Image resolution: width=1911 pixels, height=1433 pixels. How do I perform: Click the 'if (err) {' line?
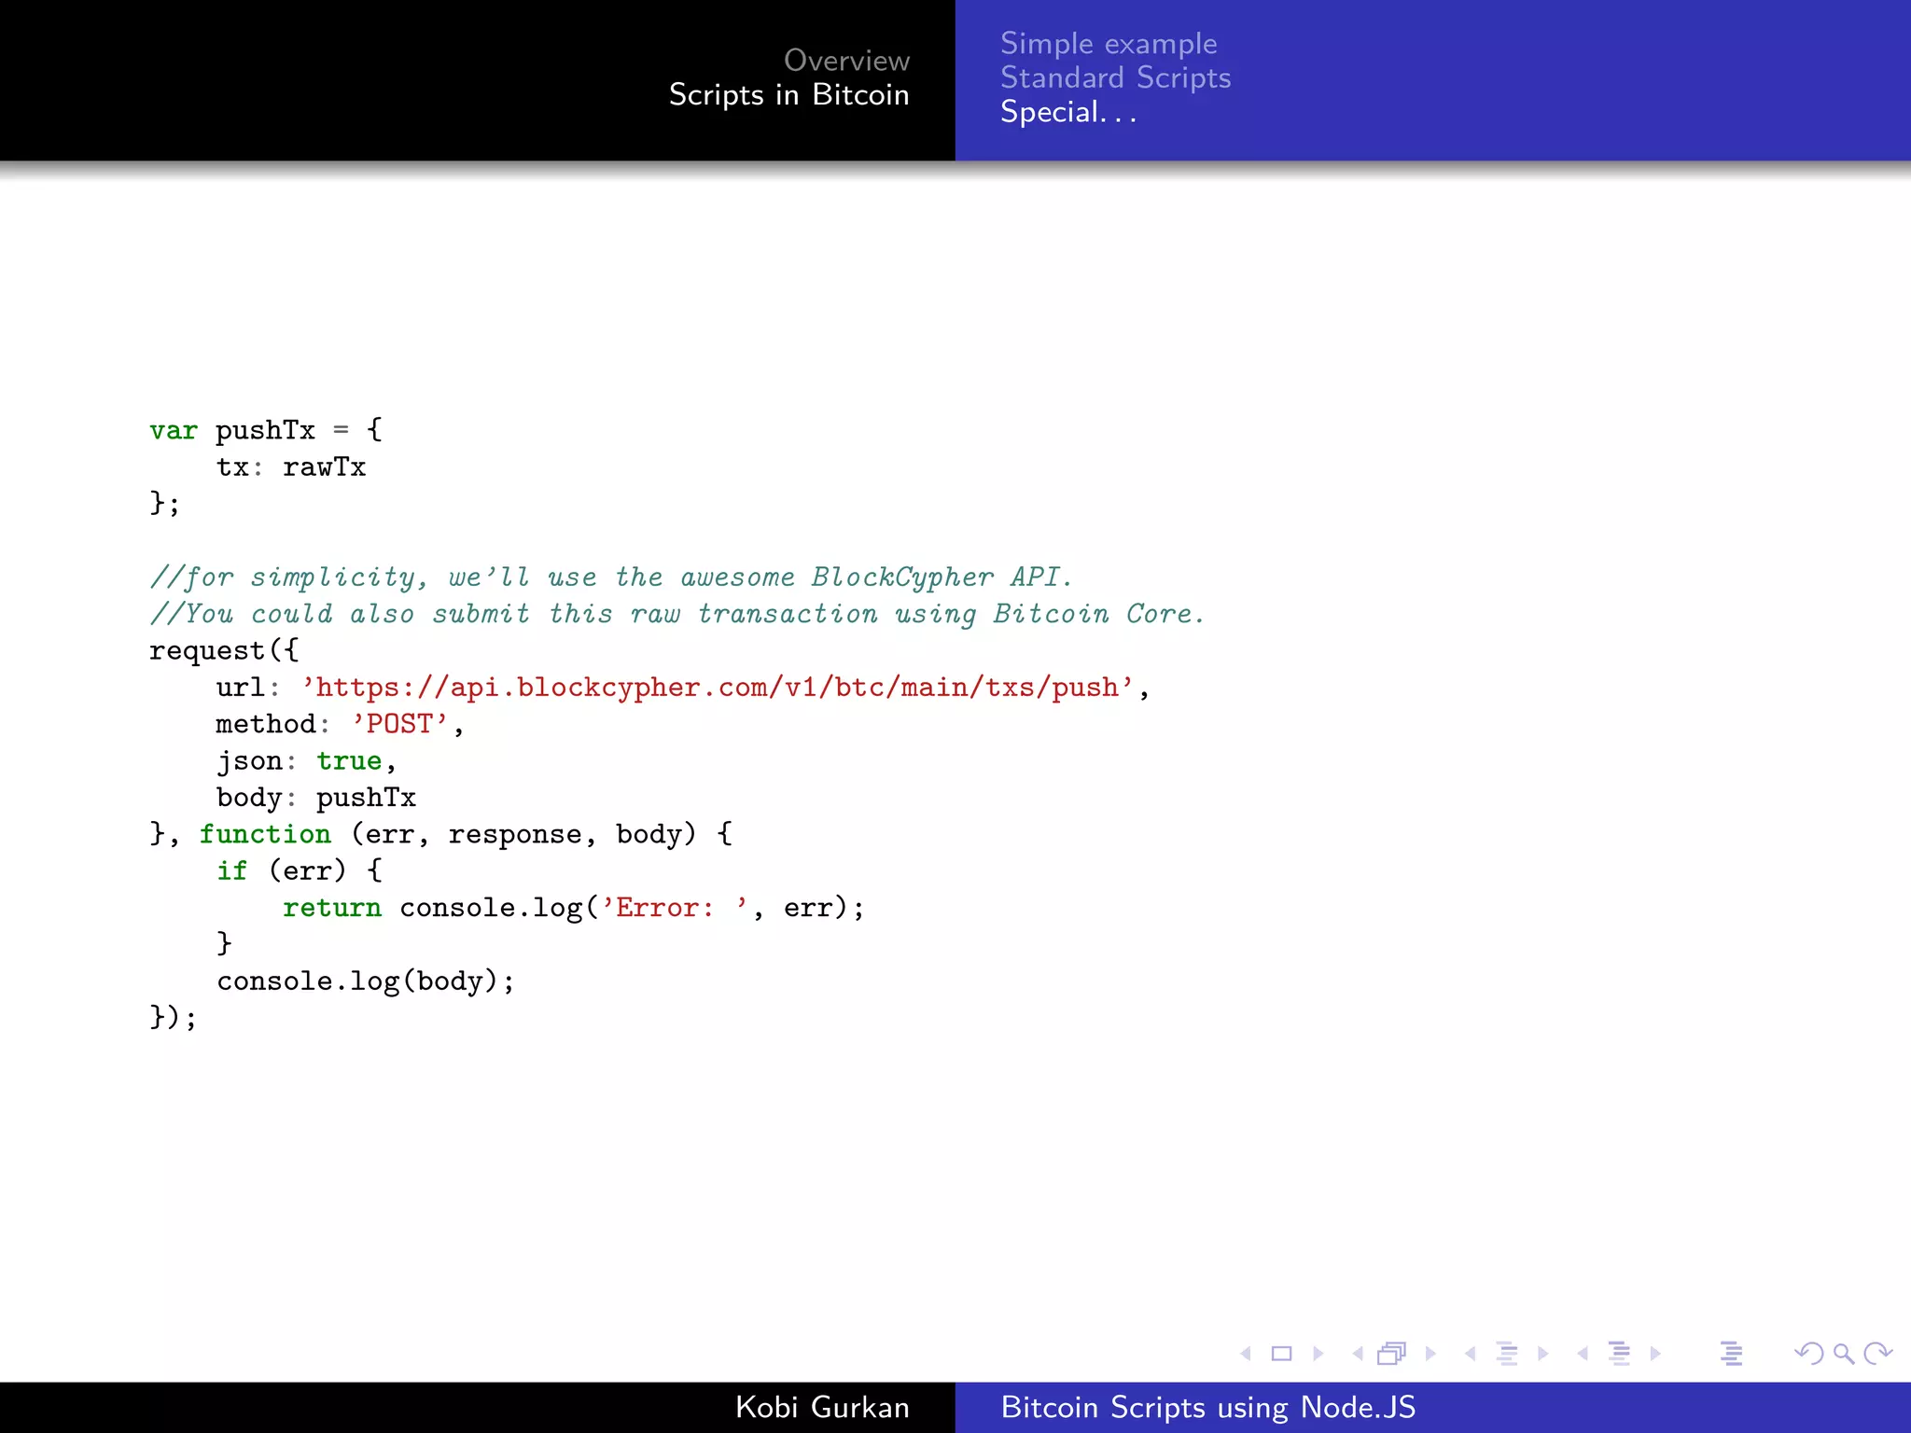pos(300,870)
